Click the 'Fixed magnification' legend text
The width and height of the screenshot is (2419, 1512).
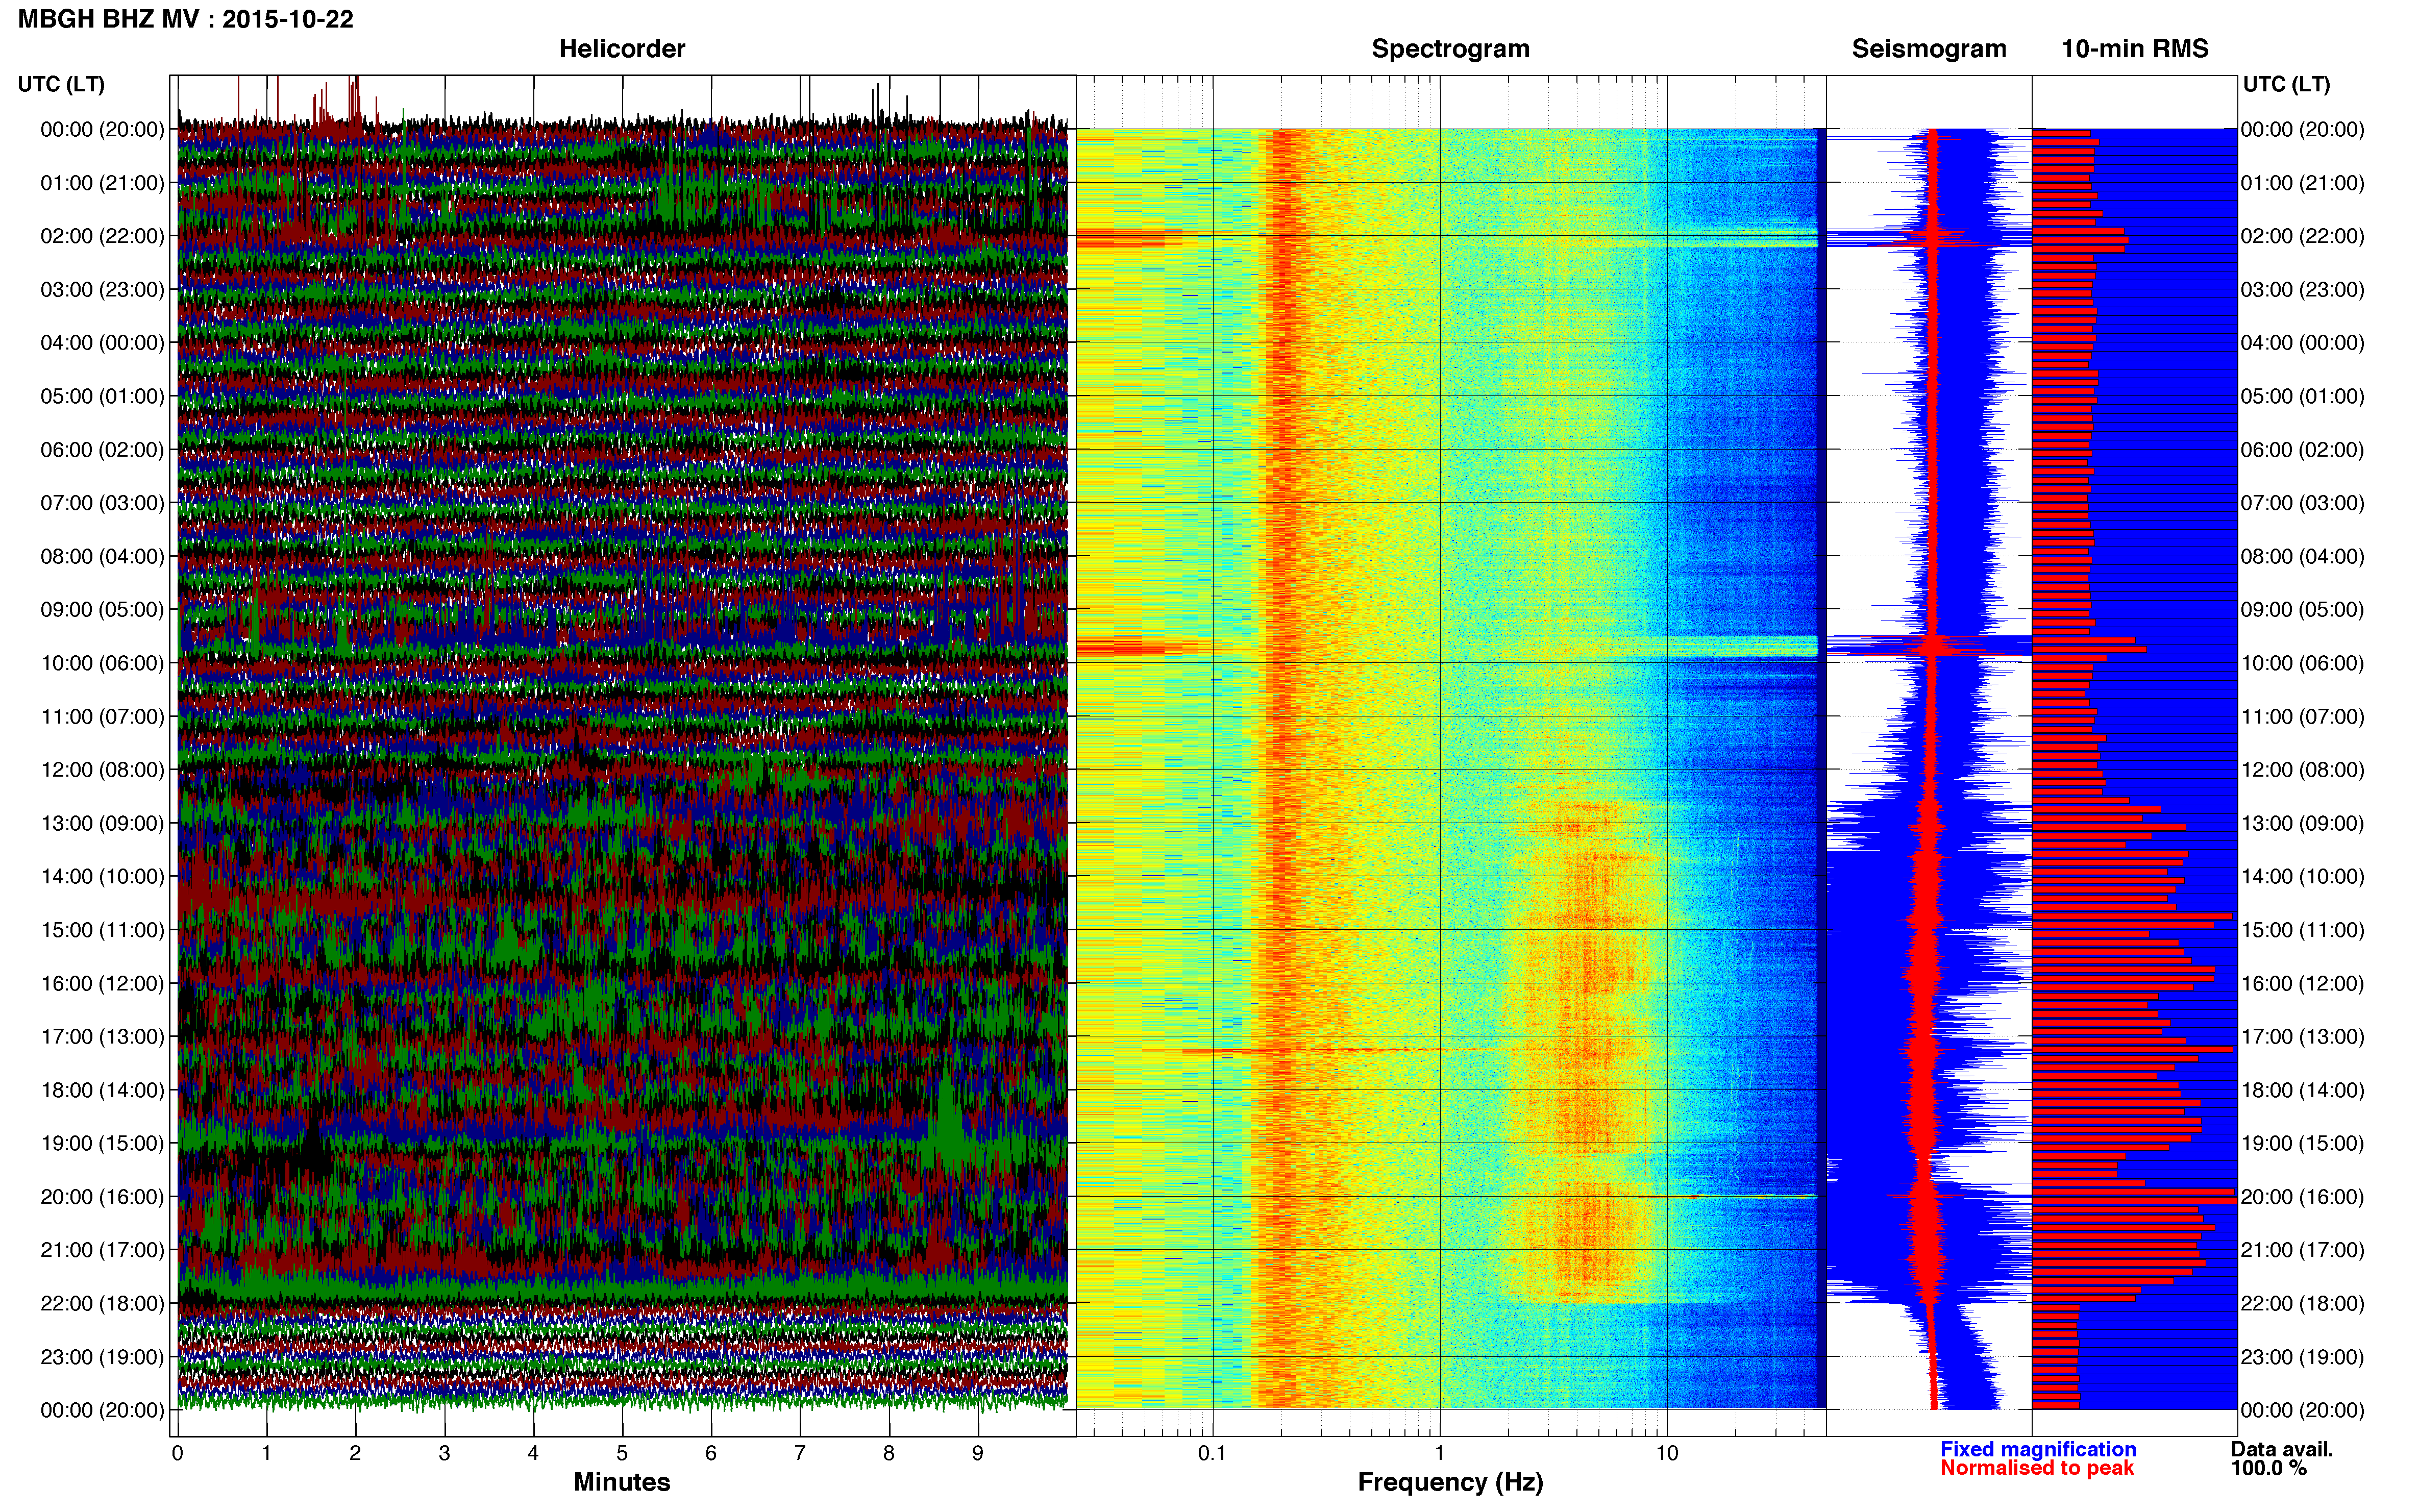tap(2038, 1449)
